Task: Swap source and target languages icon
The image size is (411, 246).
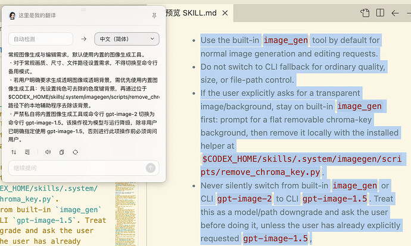Action: 14,152
